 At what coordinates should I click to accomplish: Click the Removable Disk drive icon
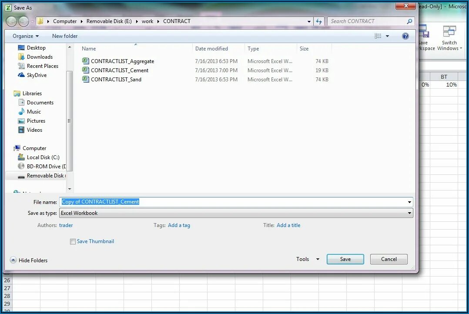coord(21,177)
